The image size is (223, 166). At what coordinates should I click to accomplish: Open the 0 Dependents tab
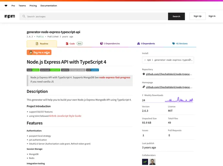146,43
